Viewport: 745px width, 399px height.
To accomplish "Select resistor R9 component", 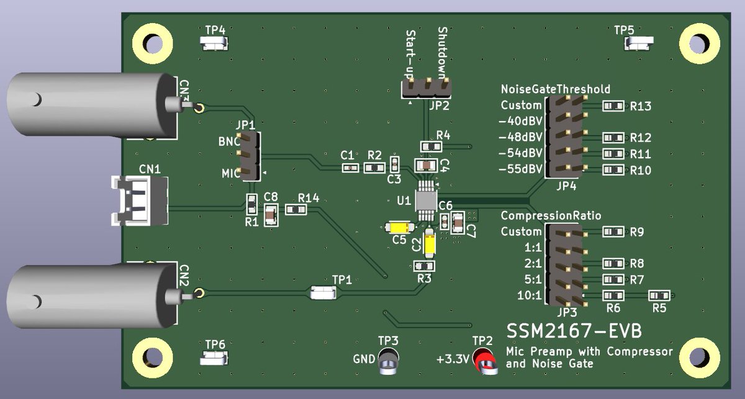I will pyautogui.click(x=613, y=232).
